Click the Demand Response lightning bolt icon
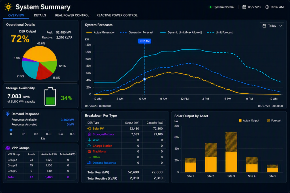The height and width of the screenshot is (193, 290). coord(8,114)
